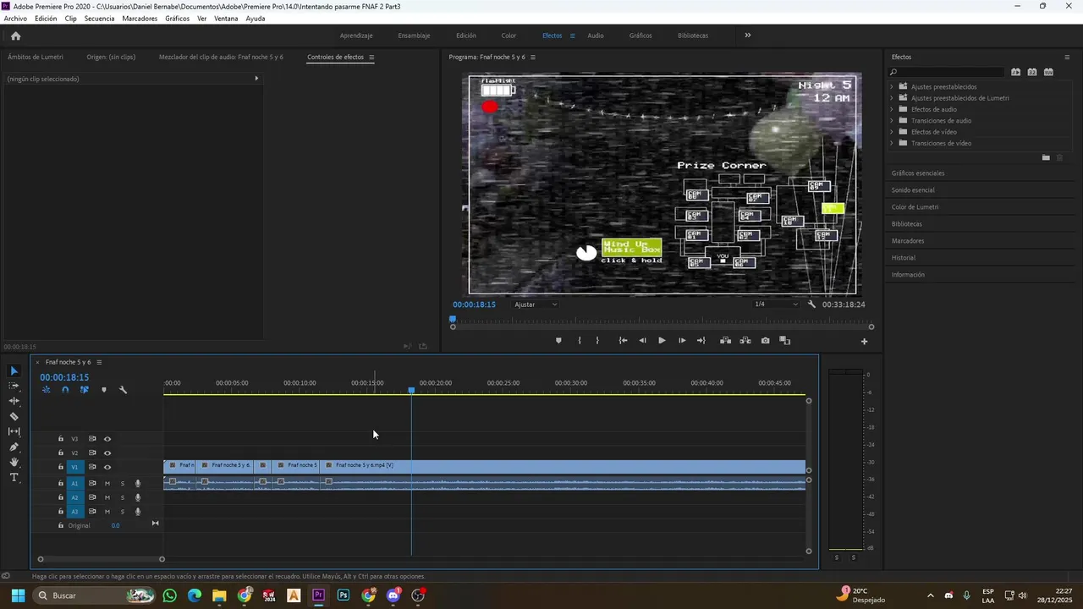Open Comparison View button

coord(785,341)
